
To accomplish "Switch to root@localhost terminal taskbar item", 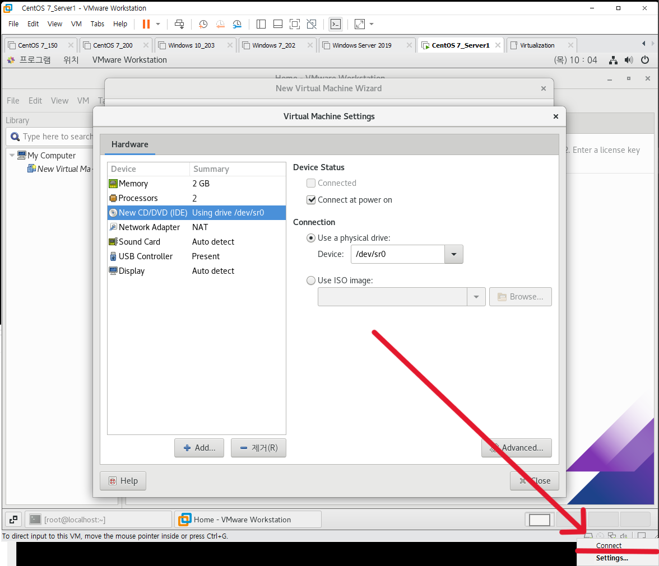I will point(99,520).
